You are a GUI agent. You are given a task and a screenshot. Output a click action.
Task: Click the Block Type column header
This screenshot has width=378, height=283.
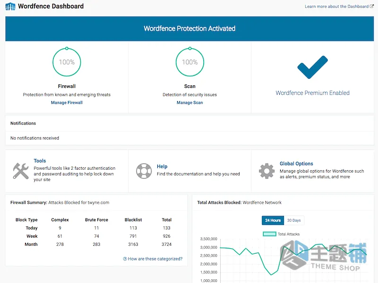point(26,220)
